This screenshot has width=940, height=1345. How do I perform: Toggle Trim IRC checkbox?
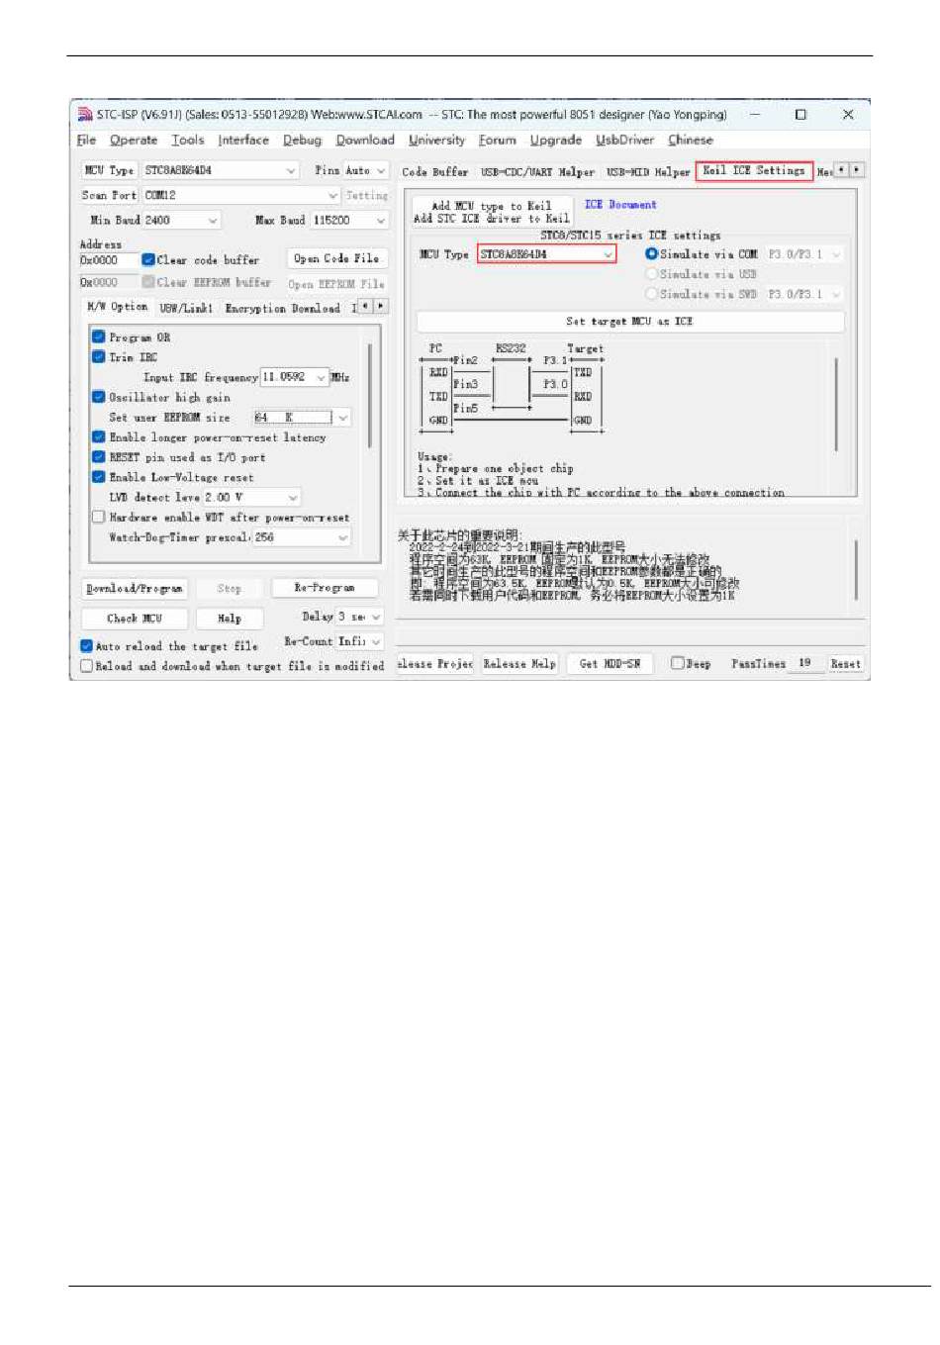click(x=99, y=357)
